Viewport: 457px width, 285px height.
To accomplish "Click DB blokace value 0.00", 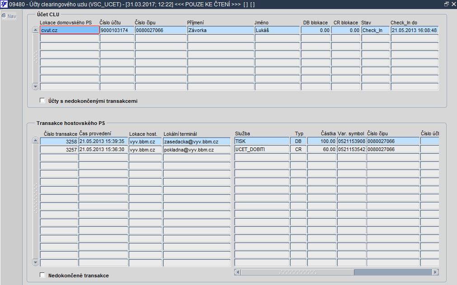I will (x=316, y=30).
